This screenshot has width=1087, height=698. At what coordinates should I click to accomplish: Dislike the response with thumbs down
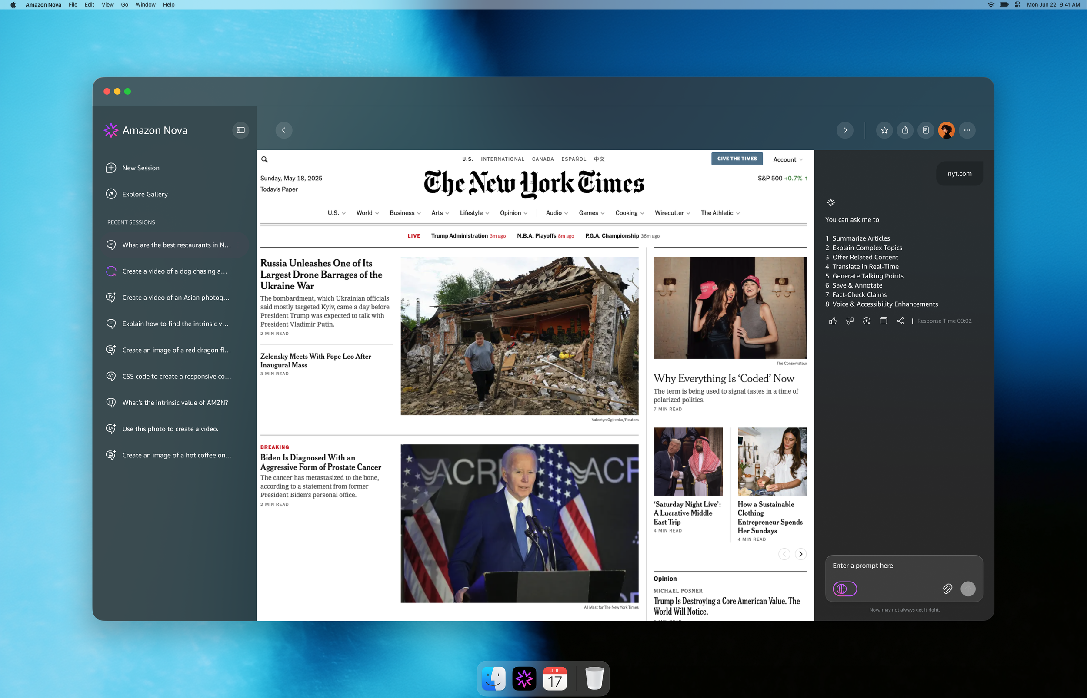(x=850, y=321)
